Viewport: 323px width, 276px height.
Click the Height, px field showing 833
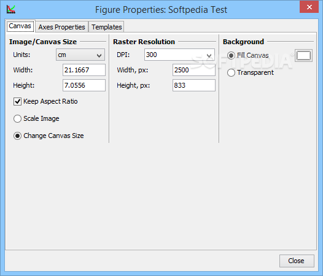[194, 85]
